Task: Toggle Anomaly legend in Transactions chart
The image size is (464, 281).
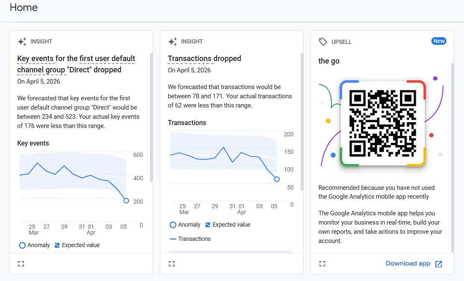Action: click(185, 225)
